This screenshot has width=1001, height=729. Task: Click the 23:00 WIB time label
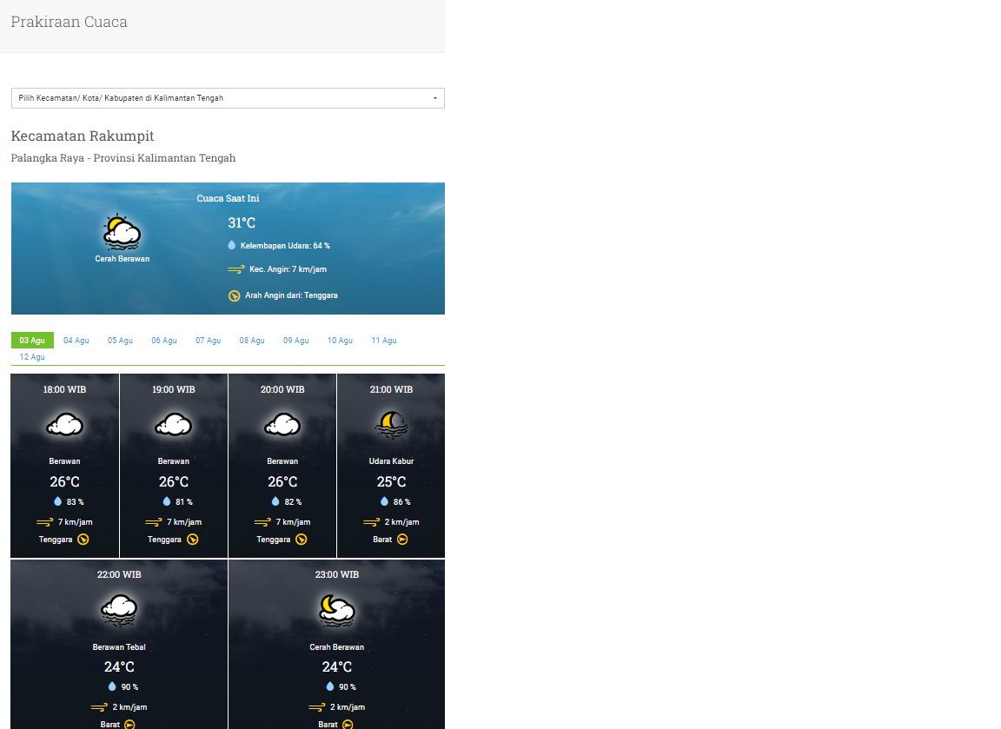click(x=337, y=574)
